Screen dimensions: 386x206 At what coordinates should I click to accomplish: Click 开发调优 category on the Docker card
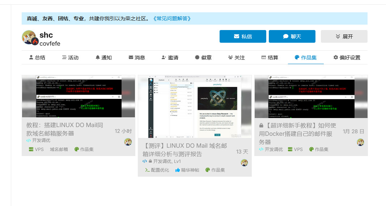tap(271, 149)
